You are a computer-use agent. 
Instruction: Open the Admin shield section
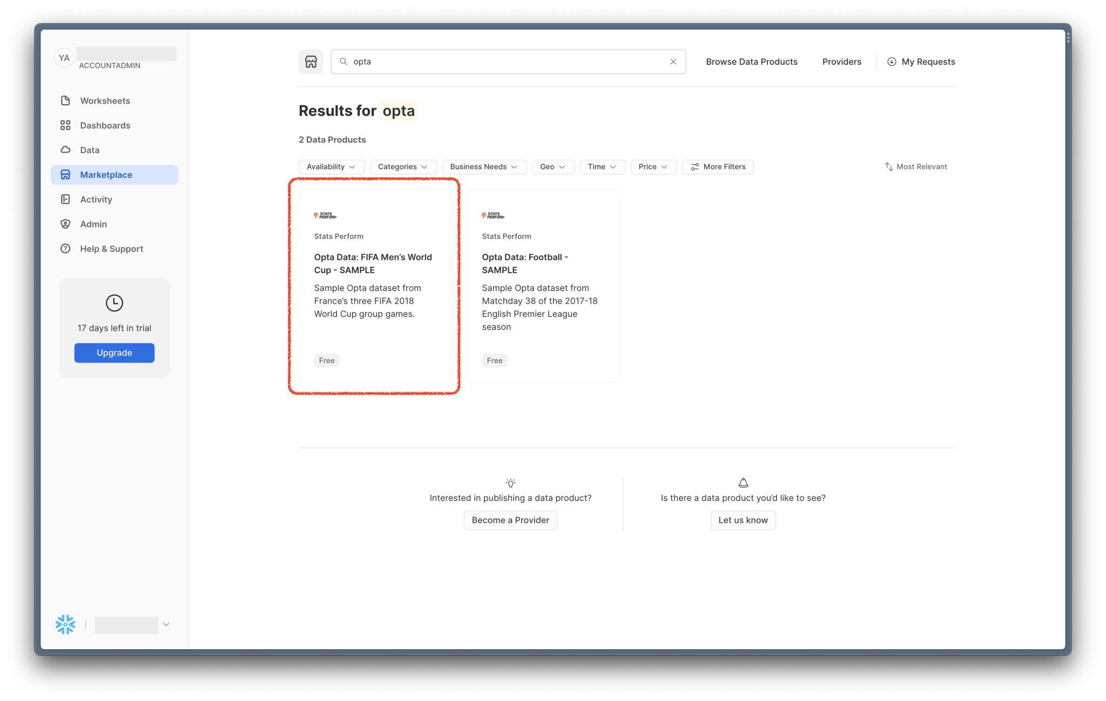65,224
